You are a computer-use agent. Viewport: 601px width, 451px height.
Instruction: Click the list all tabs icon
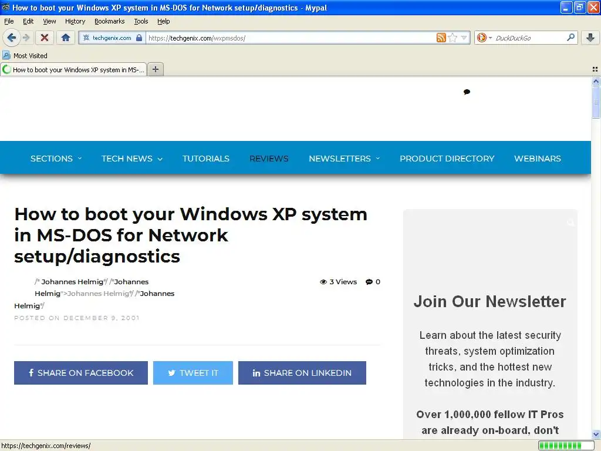595,69
